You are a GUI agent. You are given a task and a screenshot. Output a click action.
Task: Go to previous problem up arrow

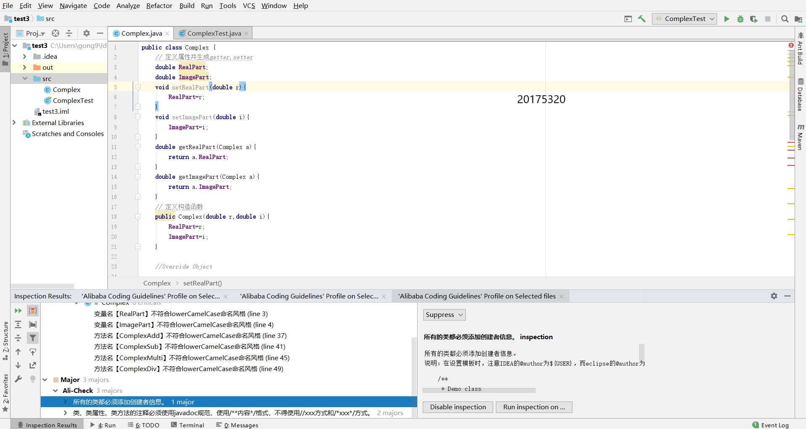point(18,352)
